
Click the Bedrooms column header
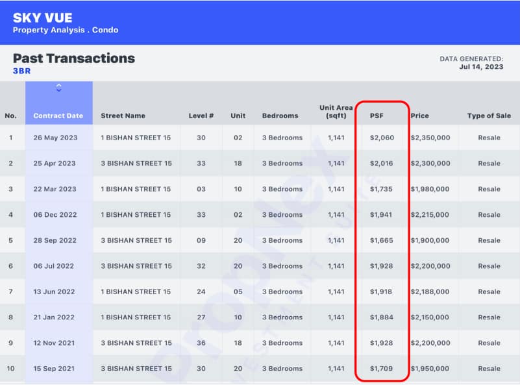point(280,116)
